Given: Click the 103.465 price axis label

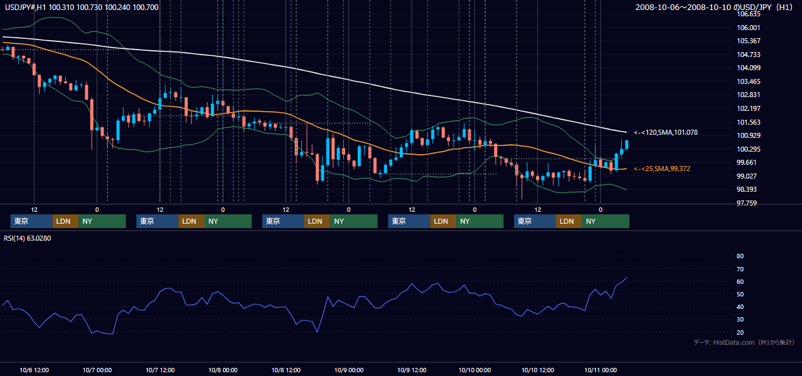Looking at the screenshot, I should tap(749, 81).
